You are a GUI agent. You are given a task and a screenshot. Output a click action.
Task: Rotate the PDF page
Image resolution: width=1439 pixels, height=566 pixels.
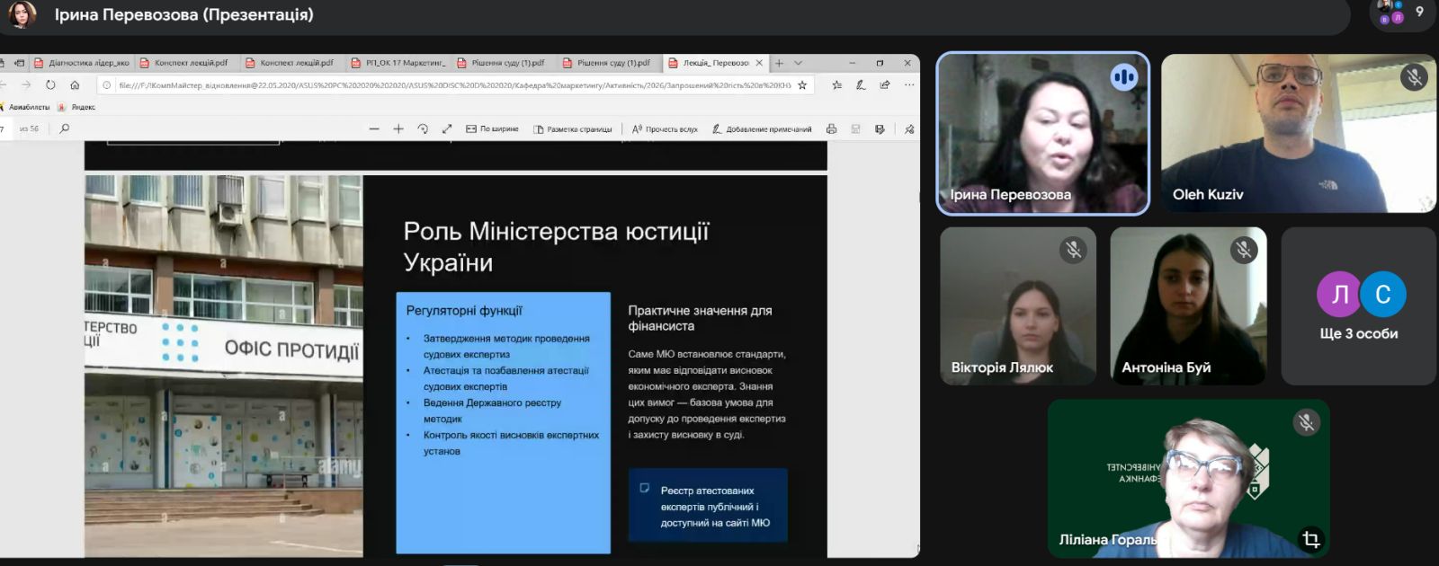click(x=423, y=128)
